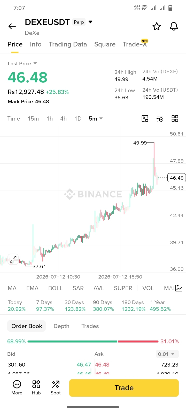186x413 pixels.
Task: Tap the Perp label badge
Action: 79,22
